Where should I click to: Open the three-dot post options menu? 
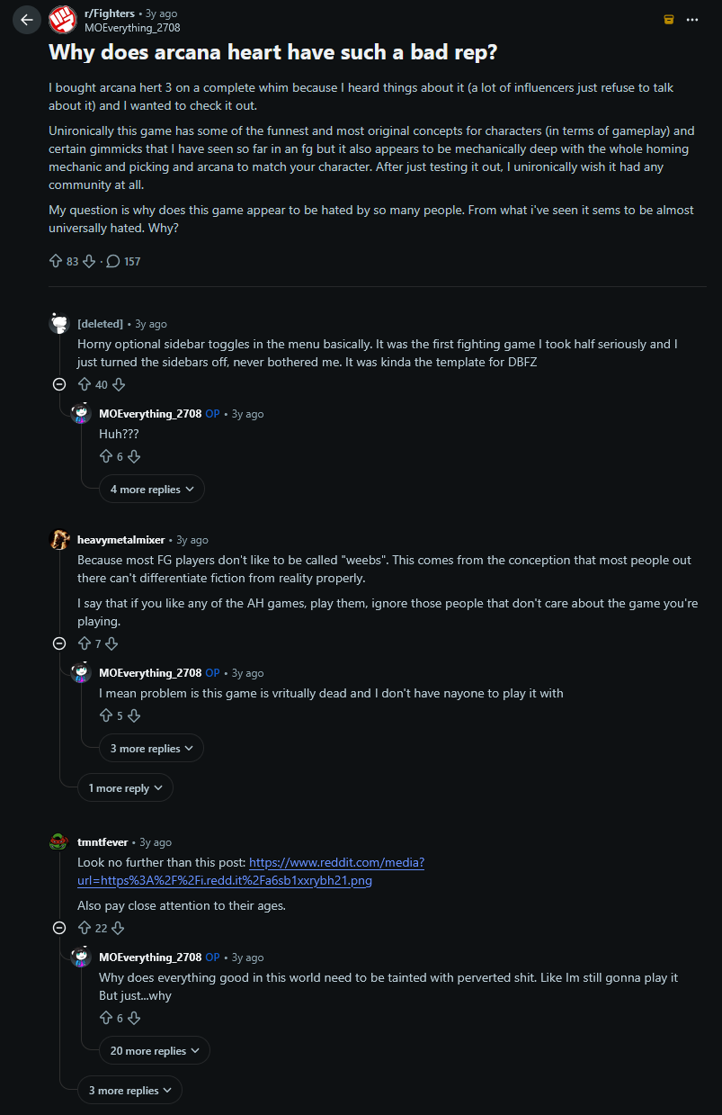[x=691, y=19]
